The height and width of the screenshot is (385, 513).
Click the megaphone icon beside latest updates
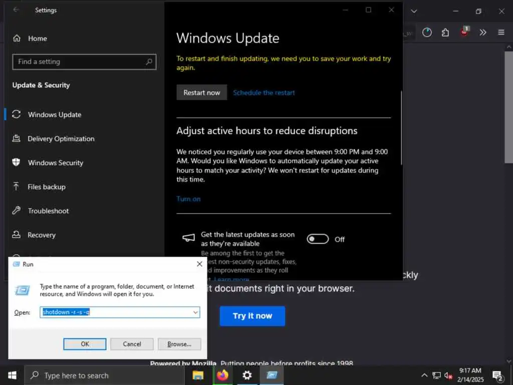click(x=188, y=238)
